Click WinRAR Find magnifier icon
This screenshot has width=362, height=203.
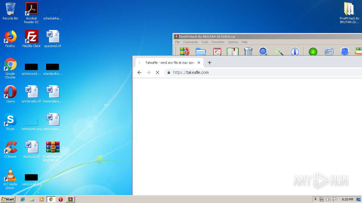click(x=263, y=52)
